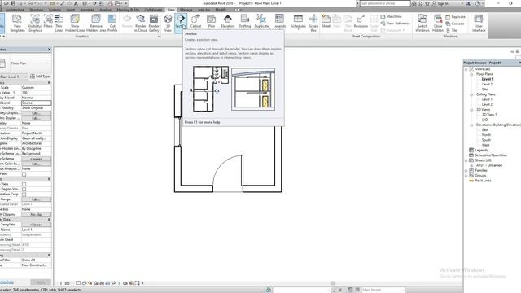Viewport: 521px width, 293px height.
Task: Switch to the Annotate tab
Action: (87, 10)
